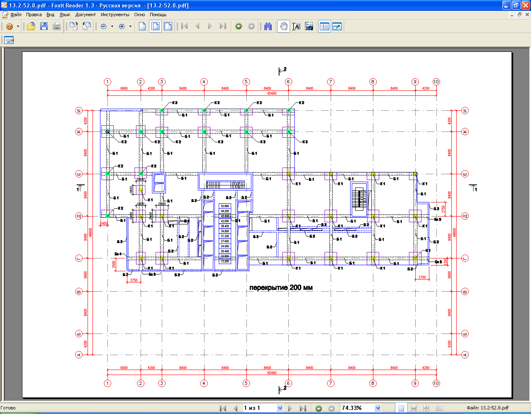Open search with the binoculars icon
The width and height of the screenshot is (531, 414).
[268, 27]
